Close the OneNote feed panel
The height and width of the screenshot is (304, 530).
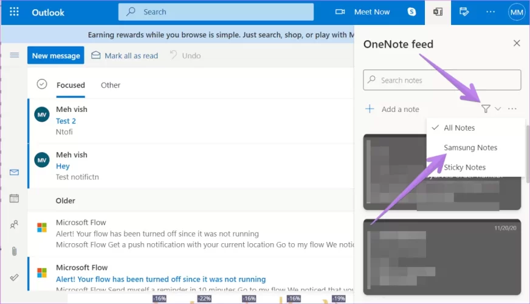[x=517, y=43]
